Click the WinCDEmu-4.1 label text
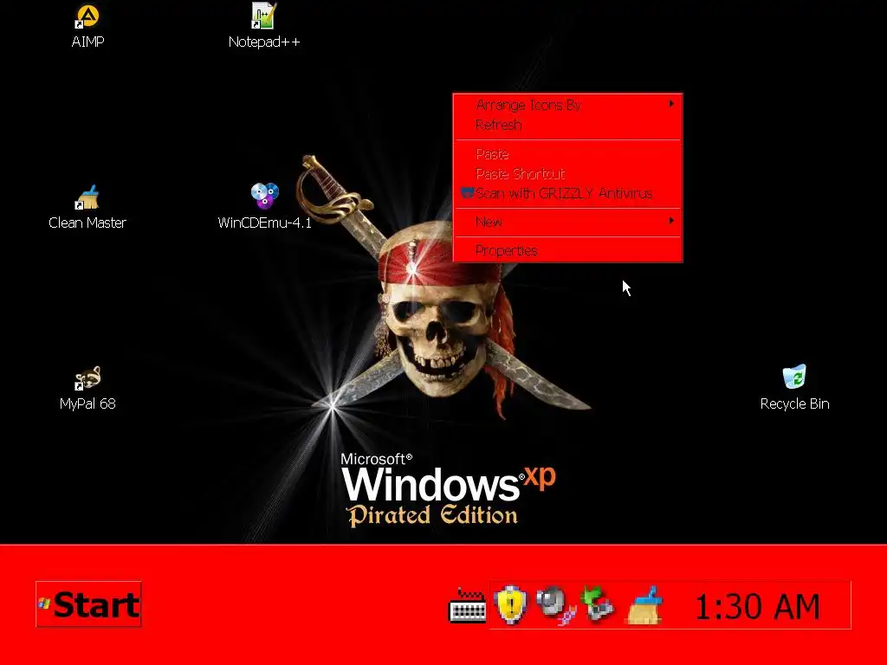 pyautogui.click(x=265, y=223)
